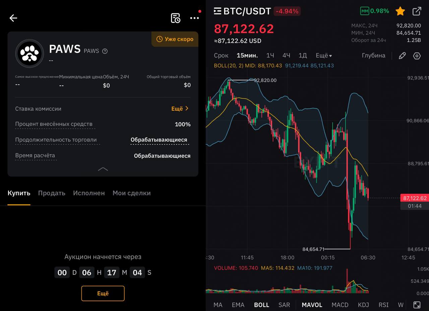Click the 84,654.71 low marker on chart

pos(313,249)
